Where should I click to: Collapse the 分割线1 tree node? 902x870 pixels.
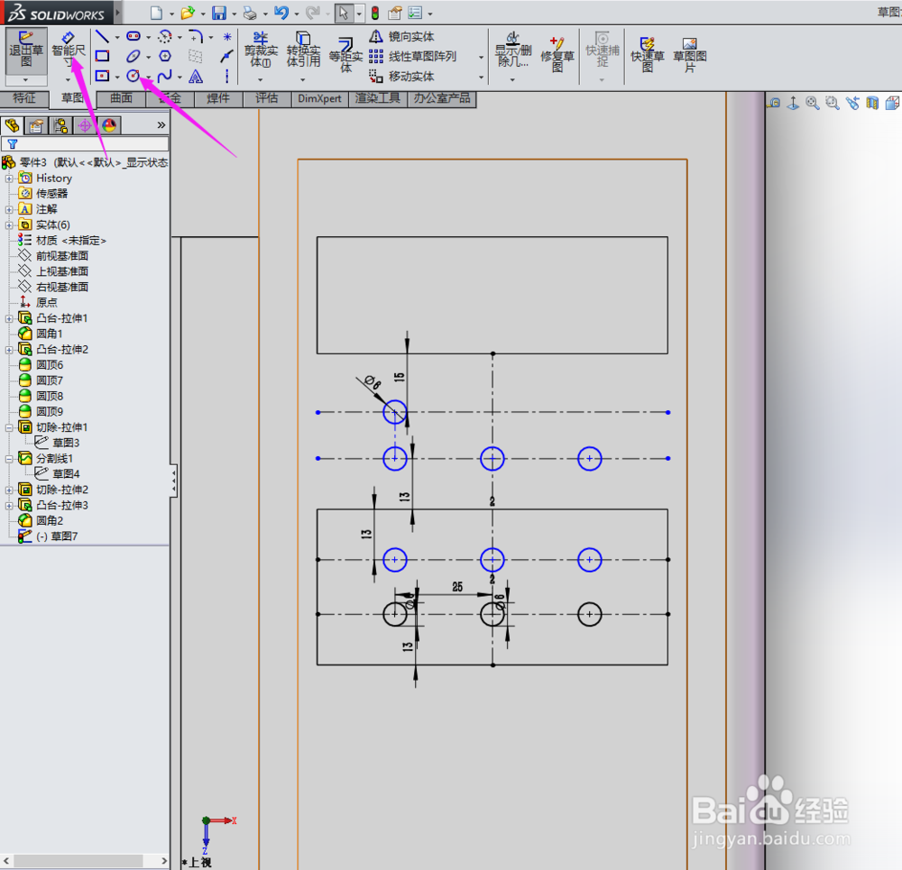click(x=9, y=459)
